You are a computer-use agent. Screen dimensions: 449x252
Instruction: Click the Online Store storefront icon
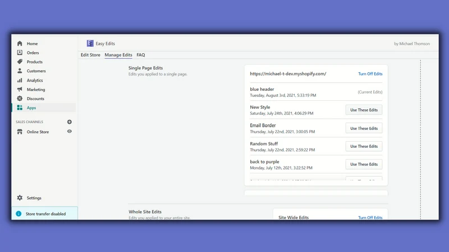click(20, 132)
